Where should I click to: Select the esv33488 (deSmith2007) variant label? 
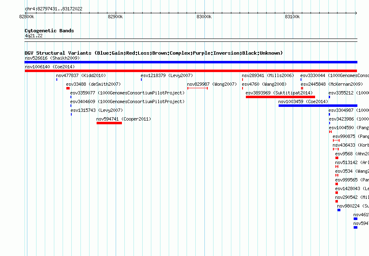(93, 84)
